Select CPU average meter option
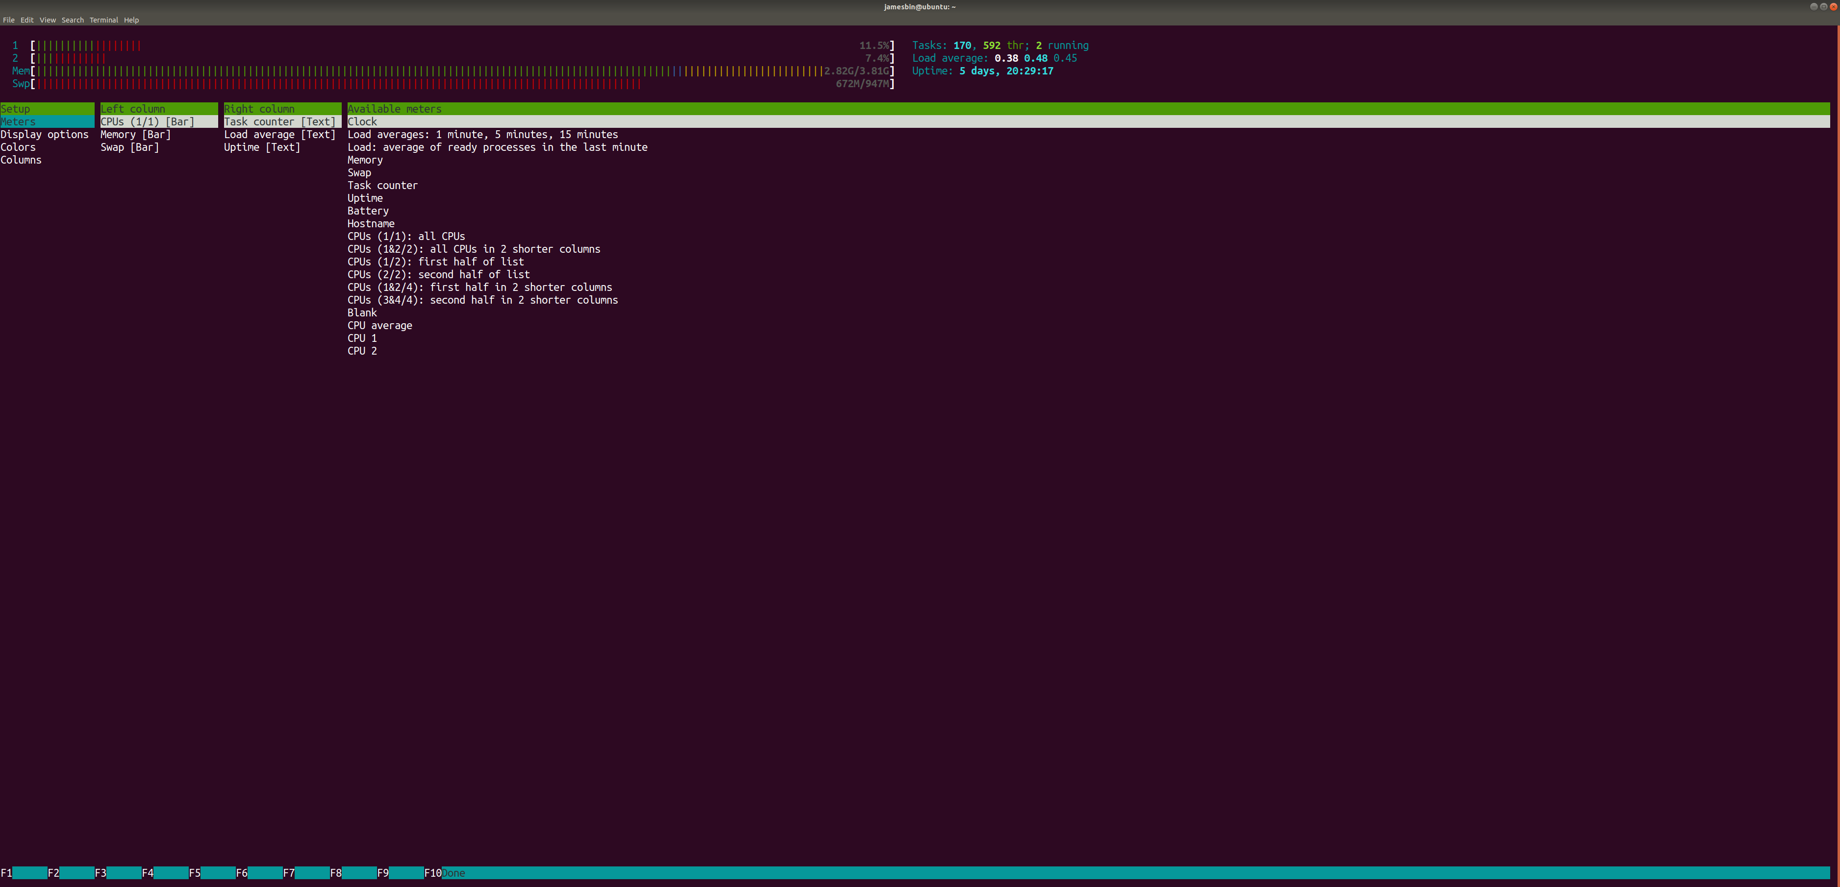 point(379,325)
